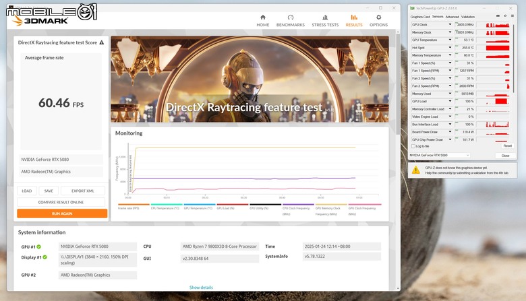Click COMPARE RESULT ONLINE
The width and height of the screenshot is (526, 301).
pyautogui.click(x=61, y=202)
